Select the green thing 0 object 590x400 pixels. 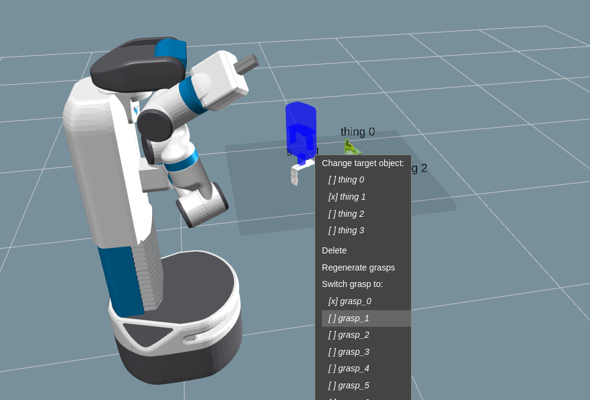pyautogui.click(x=351, y=148)
